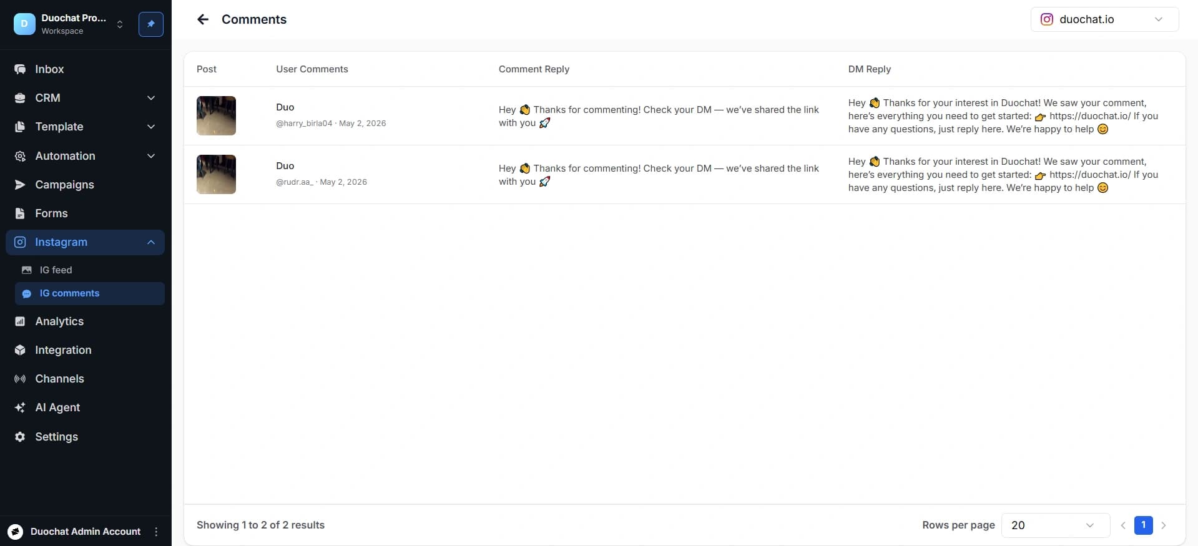The width and height of the screenshot is (1198, 546).
Task: Click the Duochat Admin Account avatar
Action: point(16,532)
